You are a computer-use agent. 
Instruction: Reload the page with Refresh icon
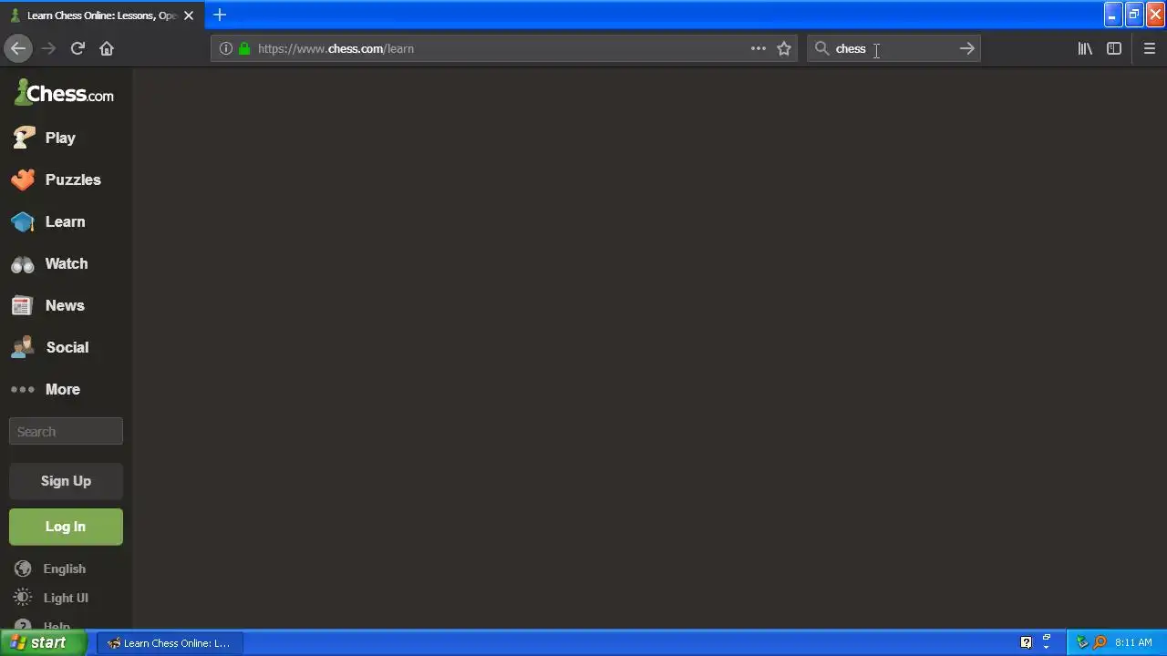pyautogui.click(x=77, y=48)
